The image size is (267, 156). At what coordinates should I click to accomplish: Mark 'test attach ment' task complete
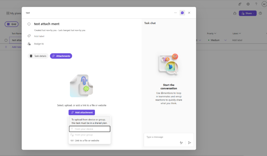(29, 24)
